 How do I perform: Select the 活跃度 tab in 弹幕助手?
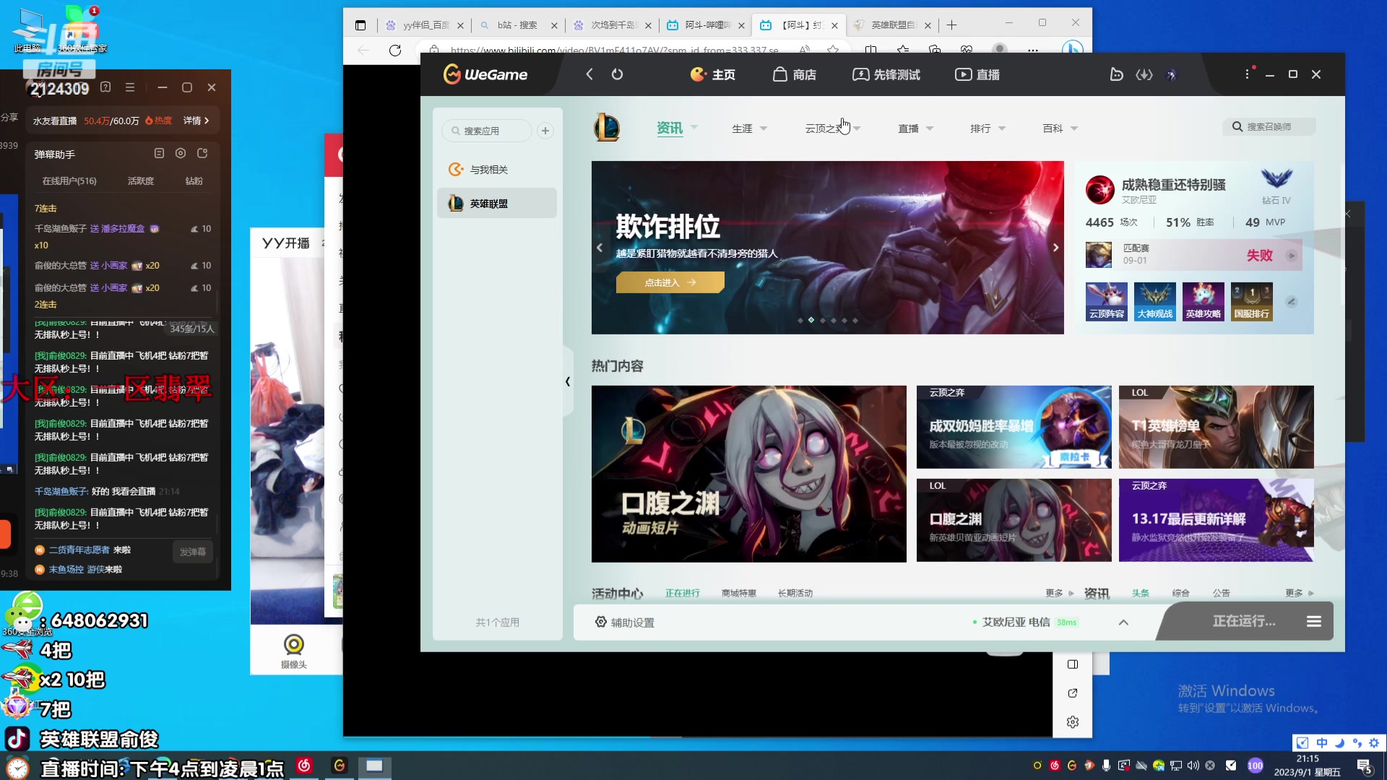pos(141,181)
